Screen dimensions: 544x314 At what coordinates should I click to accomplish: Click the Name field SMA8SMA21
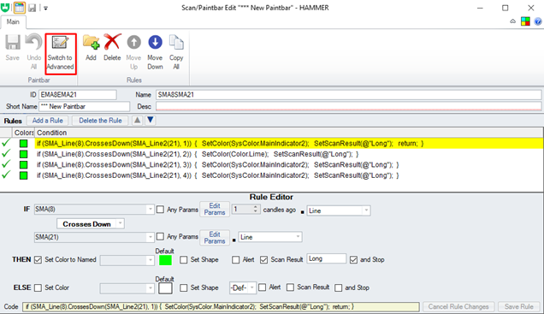click(348, 94)
